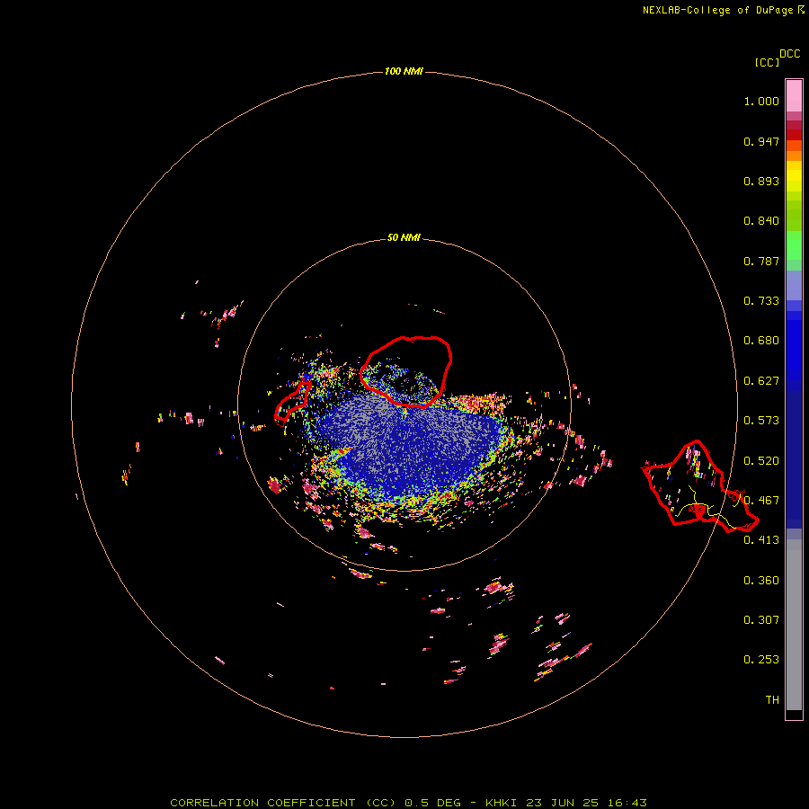809x809 pixels.
Task: Click the TH threshold label
Action: [772, 700]
